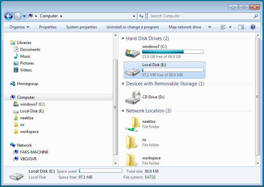Click the Network Location (3) heading
The height and width of the screenshot is (187, 264).
[148, 111]
